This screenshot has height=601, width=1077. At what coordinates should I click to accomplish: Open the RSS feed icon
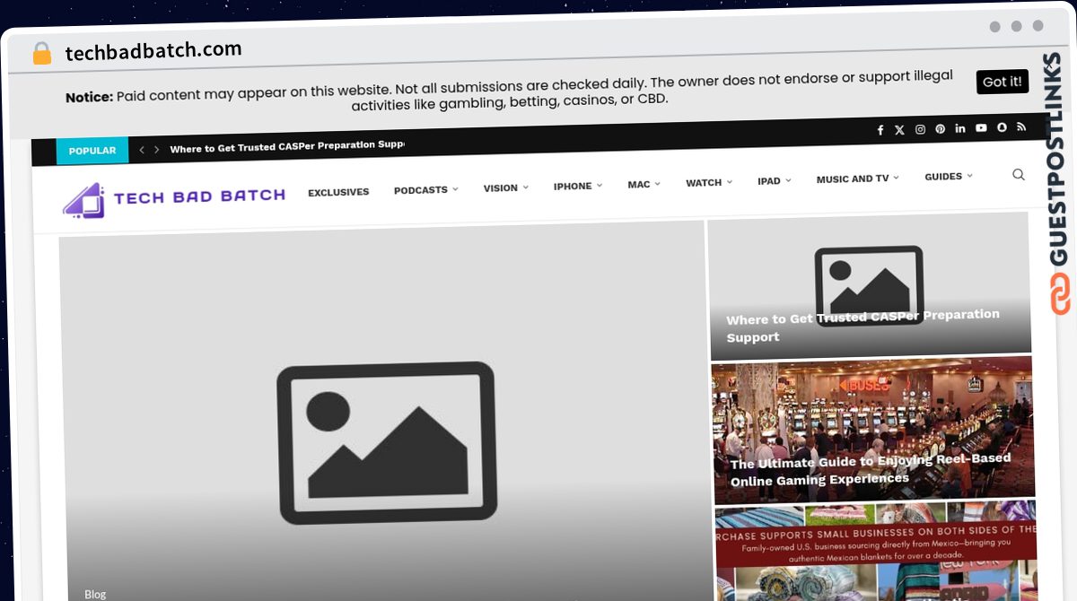point(1021,127)
